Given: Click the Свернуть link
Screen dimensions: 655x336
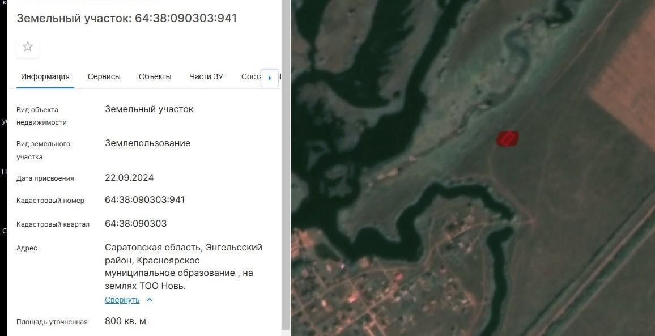Looking at the screenshot, I should pyautogui.click(x=122, y=300).
